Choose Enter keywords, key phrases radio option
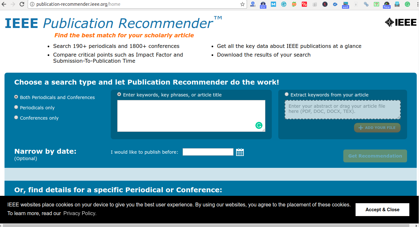The image size is (419, 227). click(119, 94)
